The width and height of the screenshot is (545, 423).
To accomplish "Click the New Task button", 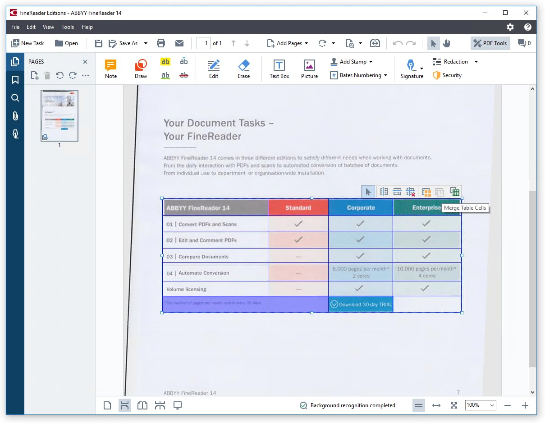I will pos(27,43).
